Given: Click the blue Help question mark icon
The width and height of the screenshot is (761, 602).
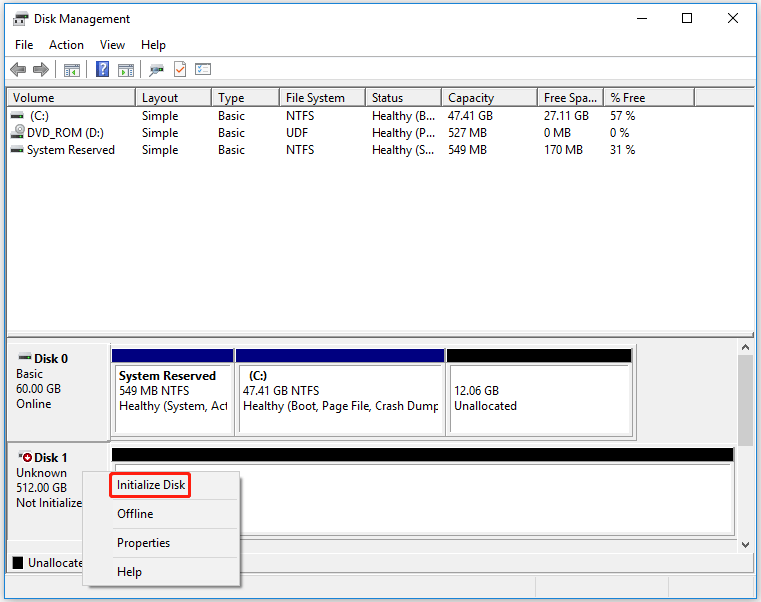Looking at the screenshot, I should pos(102,70).
